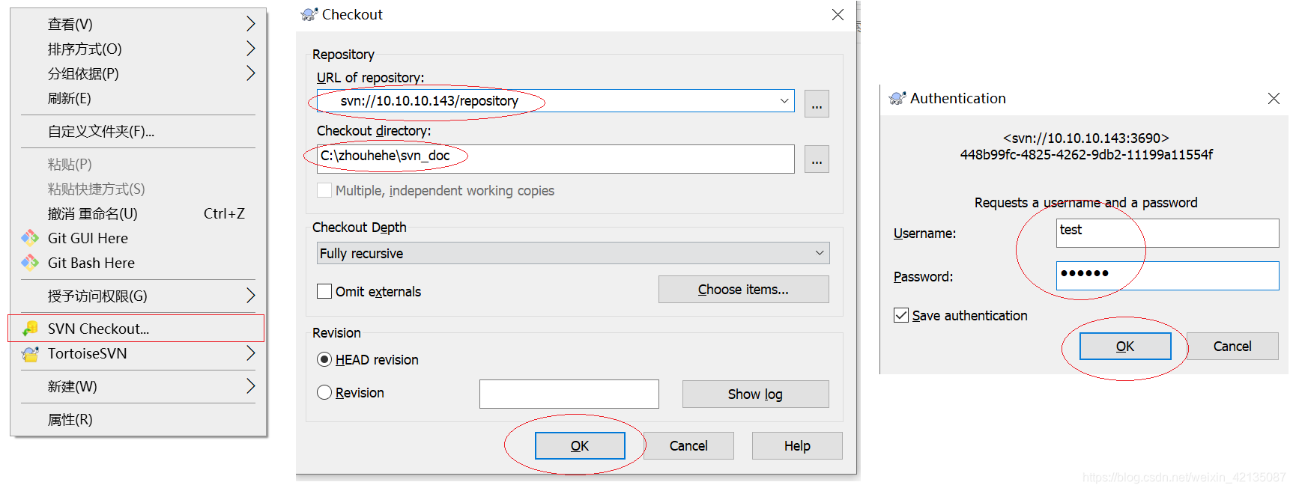The height and width of the screenshot is (491, 1293).
Task: Click the svn://10.10.10.143:3690 realm text
Action: pyautogui.click(x=1086, y=138)
